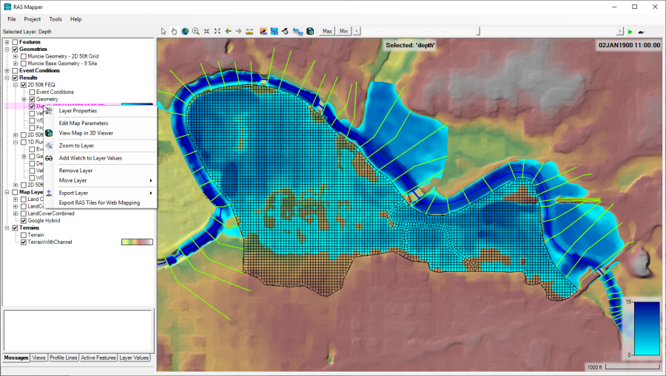The height and width of the screenshot is (376, 666).
Task: Click the RAS Mapper title bar icon
Action: coord(7,7)
